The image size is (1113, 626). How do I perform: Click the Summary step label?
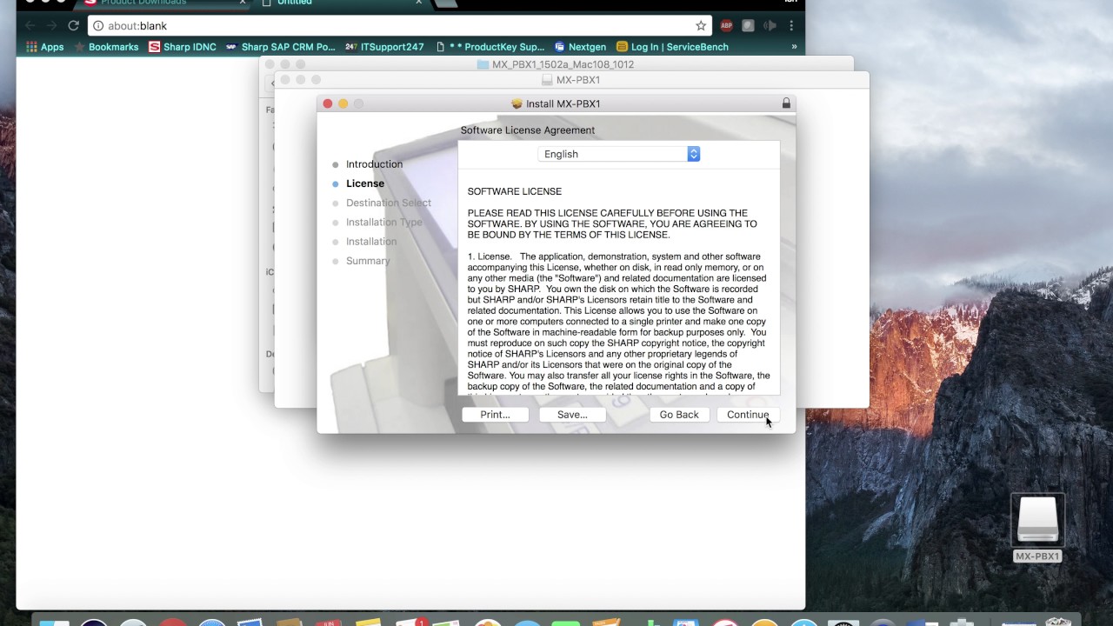[x=368, y=261]
